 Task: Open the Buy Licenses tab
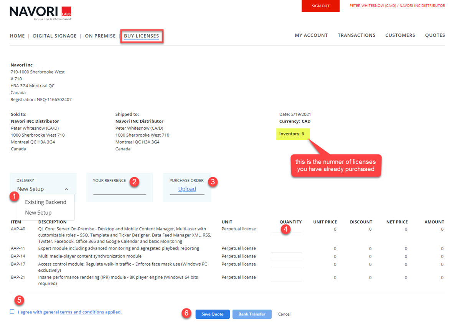(x=141, y=36)
